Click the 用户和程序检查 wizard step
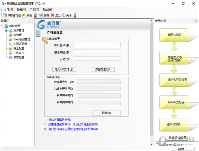Screen dimensions: 199x151 pos(174,80)
